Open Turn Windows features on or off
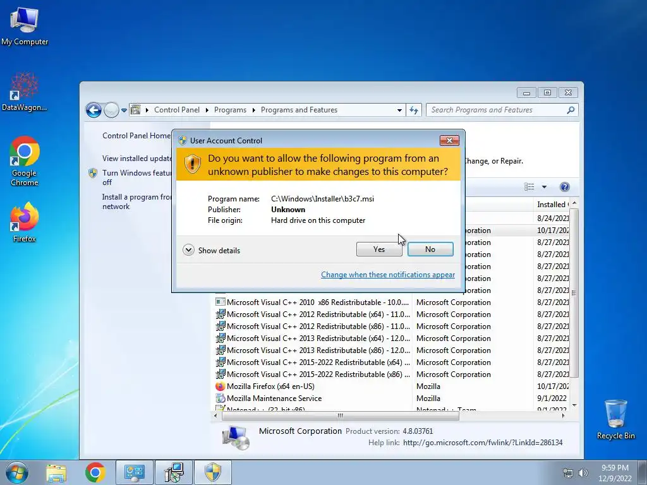647x485 pixels. (x=136, y=177)
